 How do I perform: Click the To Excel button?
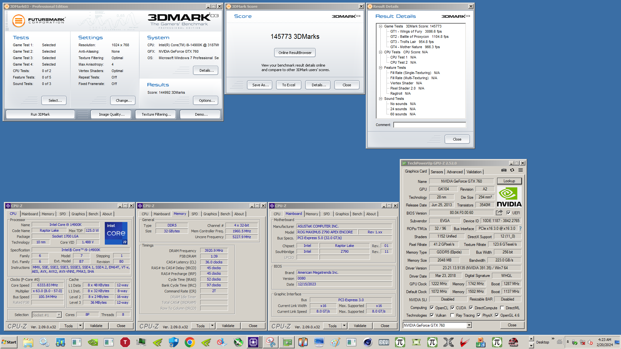click(x=289, y=85)
